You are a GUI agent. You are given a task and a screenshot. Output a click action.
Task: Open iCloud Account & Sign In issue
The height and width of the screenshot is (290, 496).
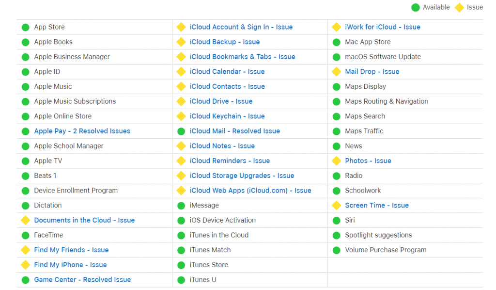click(241, 27)
